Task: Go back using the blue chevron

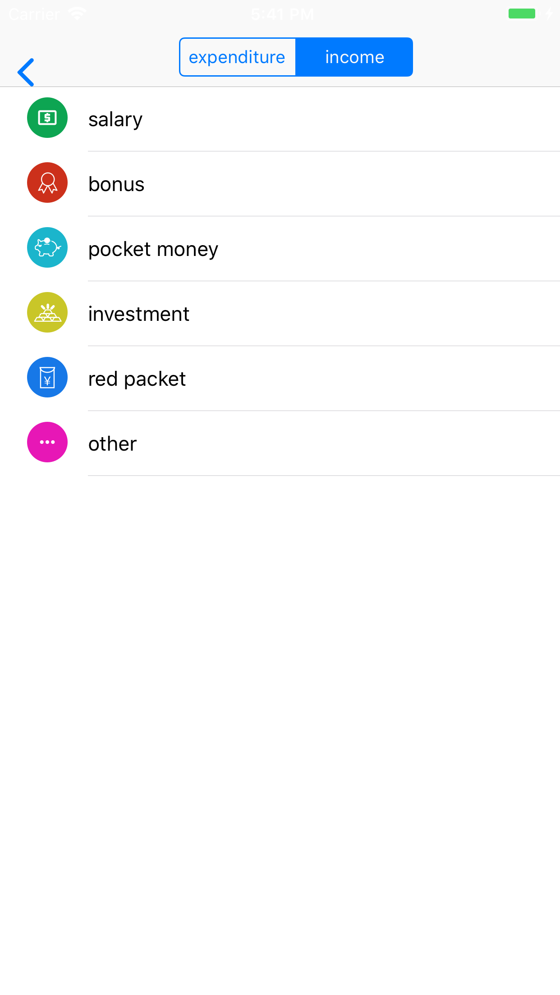Action: 26,72
